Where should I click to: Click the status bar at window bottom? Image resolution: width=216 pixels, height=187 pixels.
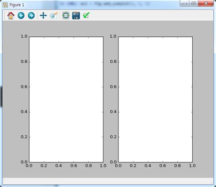(108, 181)
